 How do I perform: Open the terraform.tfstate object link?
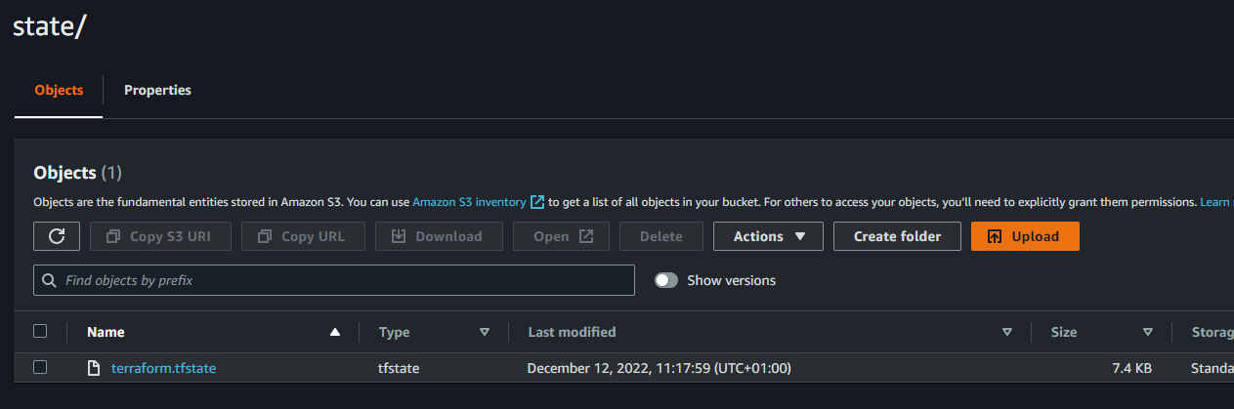[x=163, y=368]
